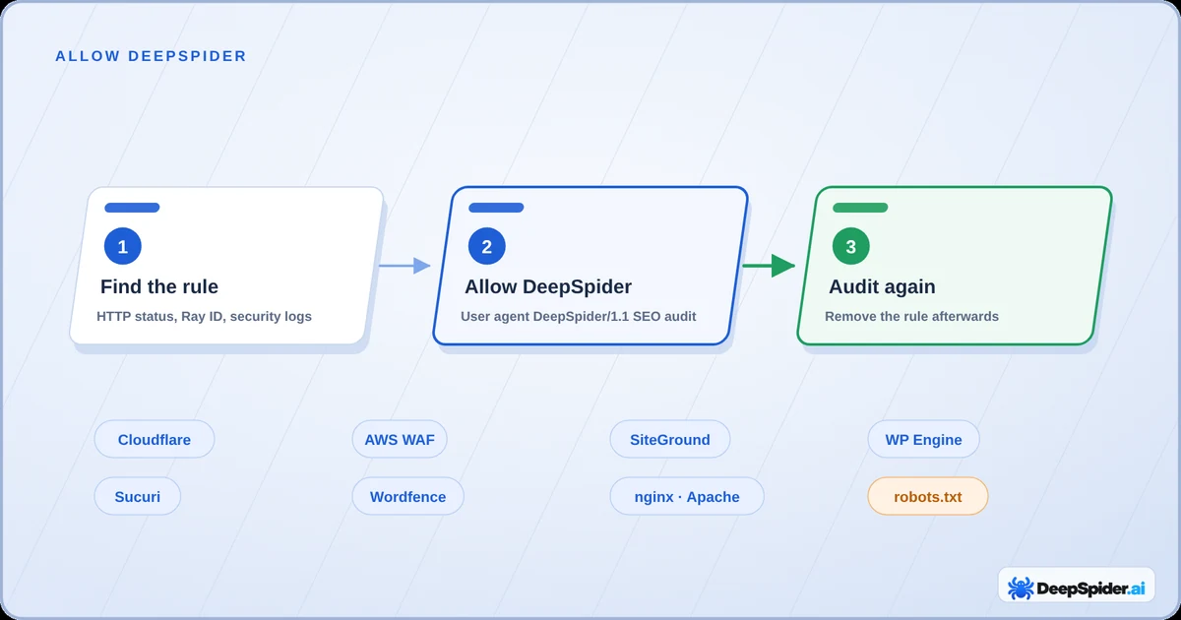Click the text User agent DeepSpider/1.1 SEO audit
Viewport: 1181px width, 620px height.
coord(579,316)
